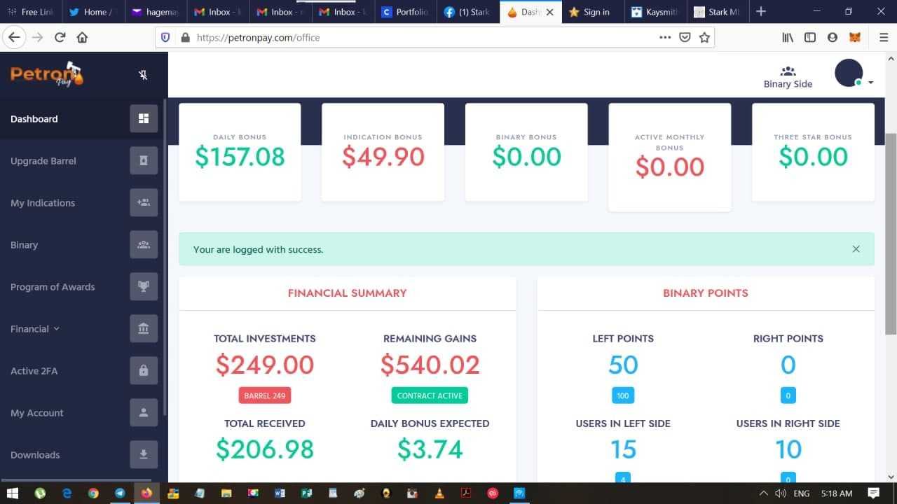Click the Dashboard grid icon in sidebar
Viewport: 897px width, 504px height.
144,119
